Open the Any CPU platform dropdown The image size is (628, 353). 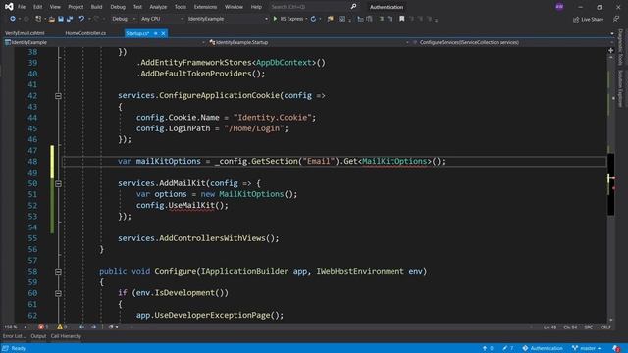click(x=162, y=19)
